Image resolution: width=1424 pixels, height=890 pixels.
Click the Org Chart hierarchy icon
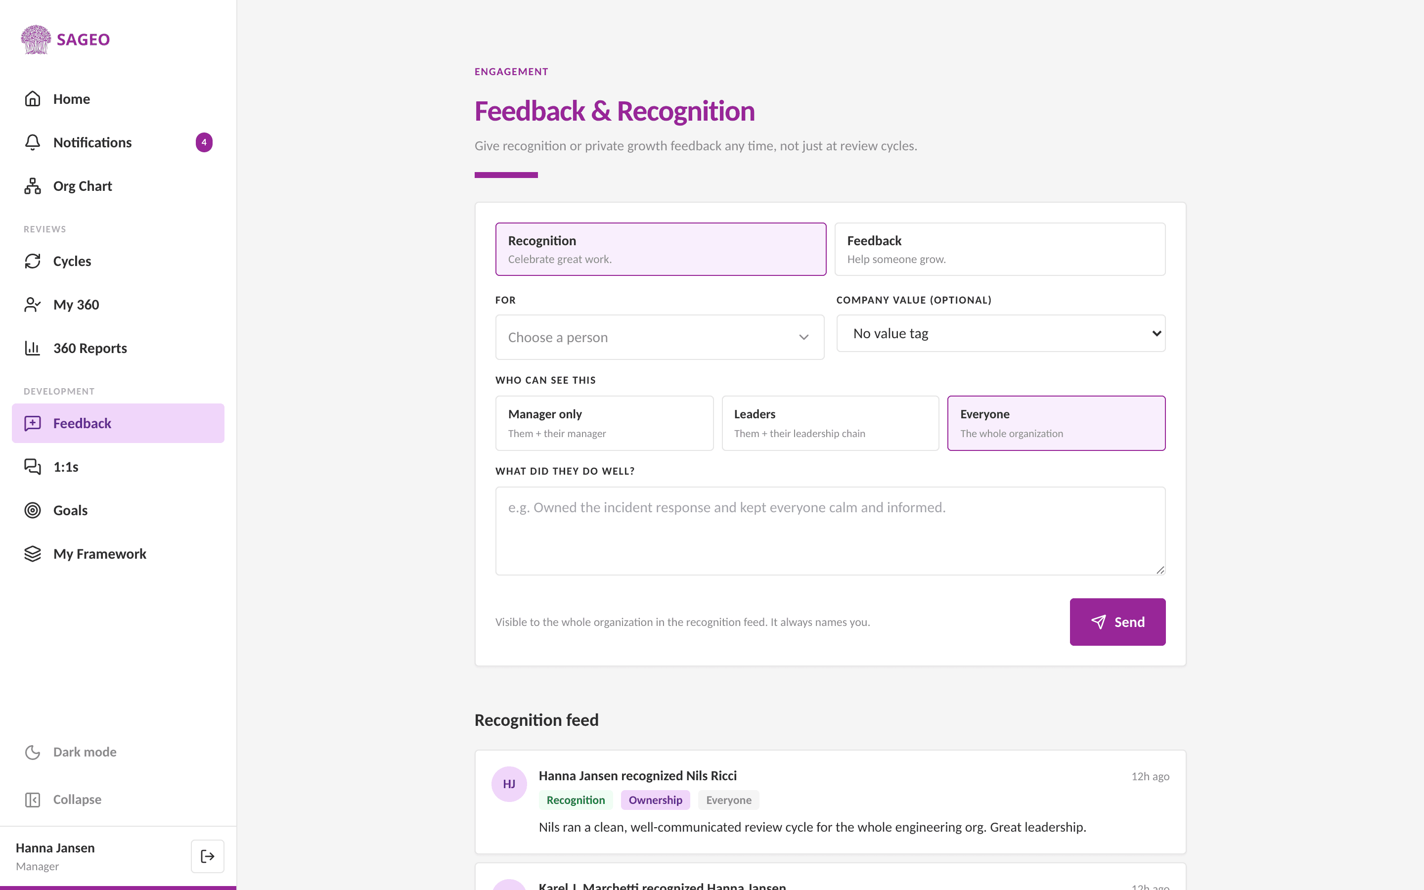coord(32,186)
